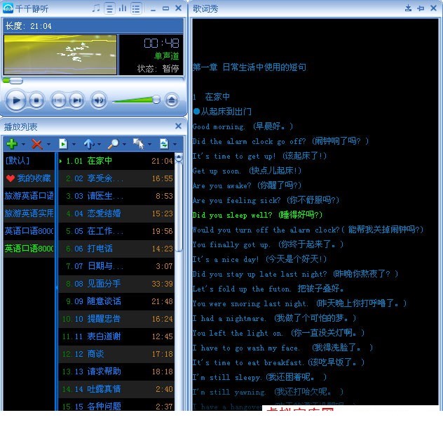Click the visualization spectrum display
The width and height of the screenshot is (443, 427).
coord(60,55)
